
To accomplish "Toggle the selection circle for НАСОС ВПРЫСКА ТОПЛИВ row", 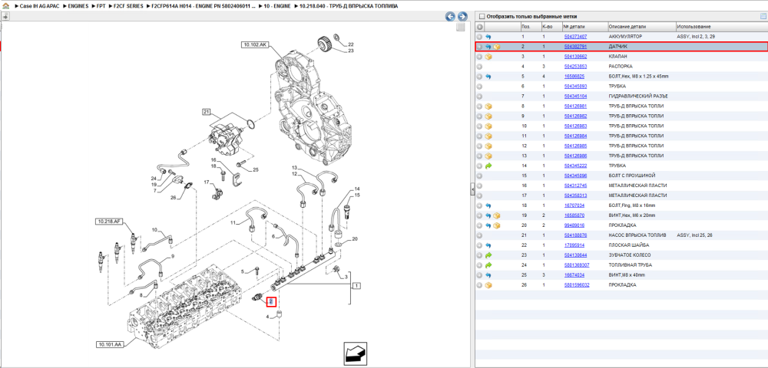I will coord(479,235).
